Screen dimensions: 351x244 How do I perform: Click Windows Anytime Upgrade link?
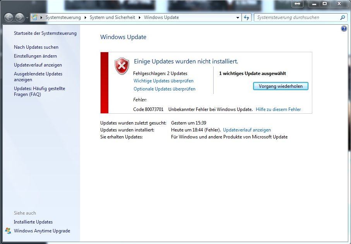coord(42,231)
